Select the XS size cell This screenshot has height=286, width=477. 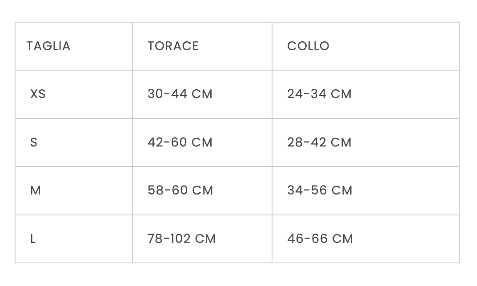coord(38,94)
